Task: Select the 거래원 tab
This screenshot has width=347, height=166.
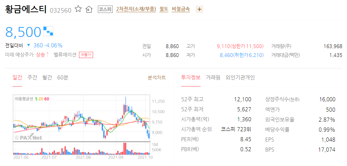Action: tap(213, 78)
